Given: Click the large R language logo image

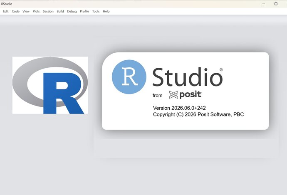Looking at the screenshot, I should coord(50,85).
